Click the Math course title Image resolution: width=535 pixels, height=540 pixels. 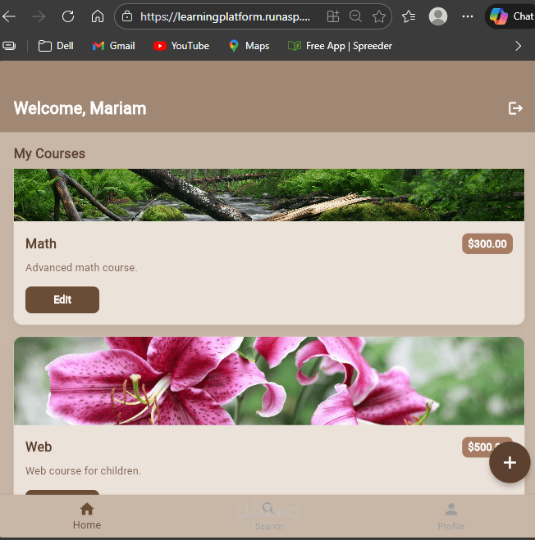pyautogui.click(x=41, y=244)
